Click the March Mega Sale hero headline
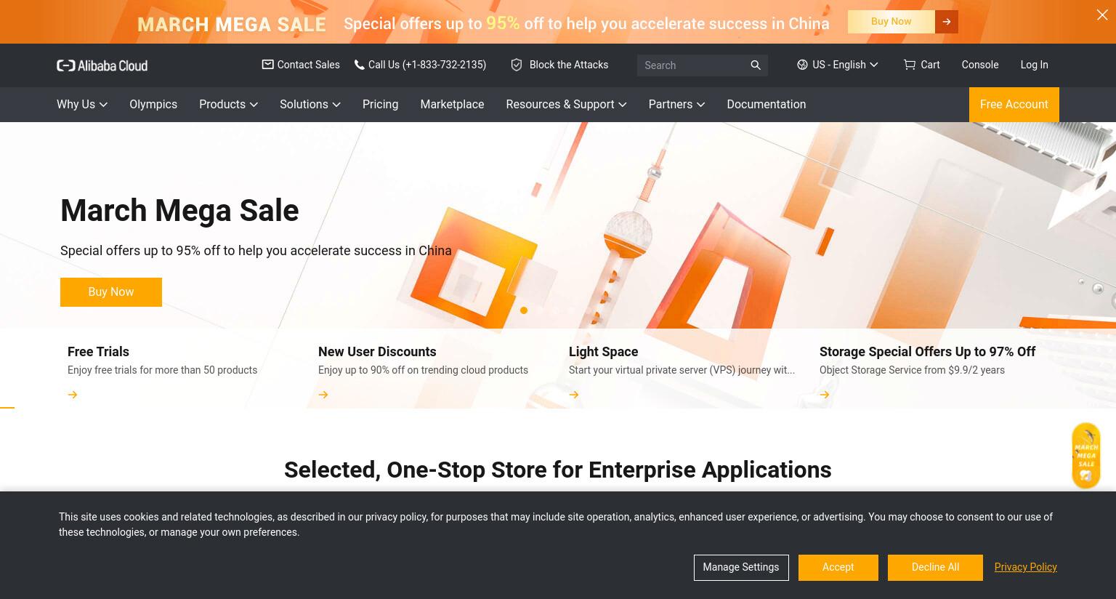 point(179,211)
